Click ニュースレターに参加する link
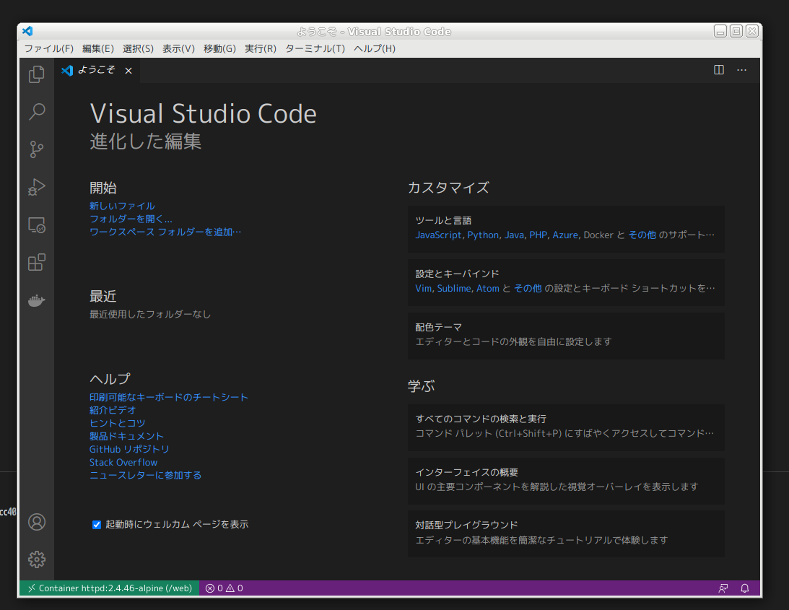 point(145,475)
